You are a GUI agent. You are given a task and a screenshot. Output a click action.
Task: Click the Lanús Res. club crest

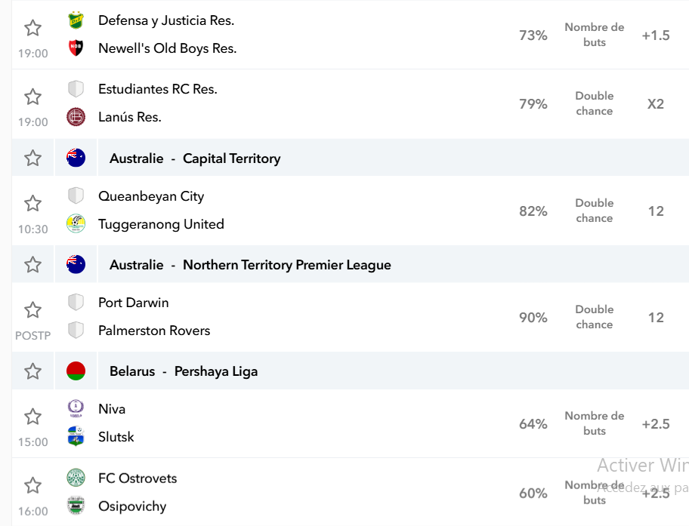(x=76, y=117)
